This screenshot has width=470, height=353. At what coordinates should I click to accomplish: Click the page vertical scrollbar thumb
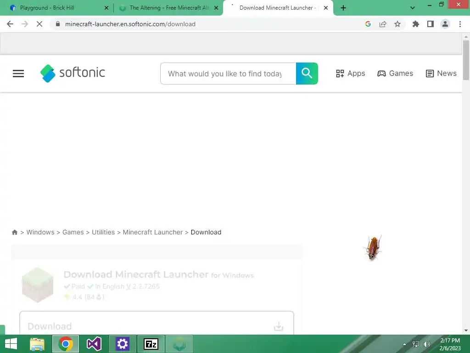click(x=466, y=60)
